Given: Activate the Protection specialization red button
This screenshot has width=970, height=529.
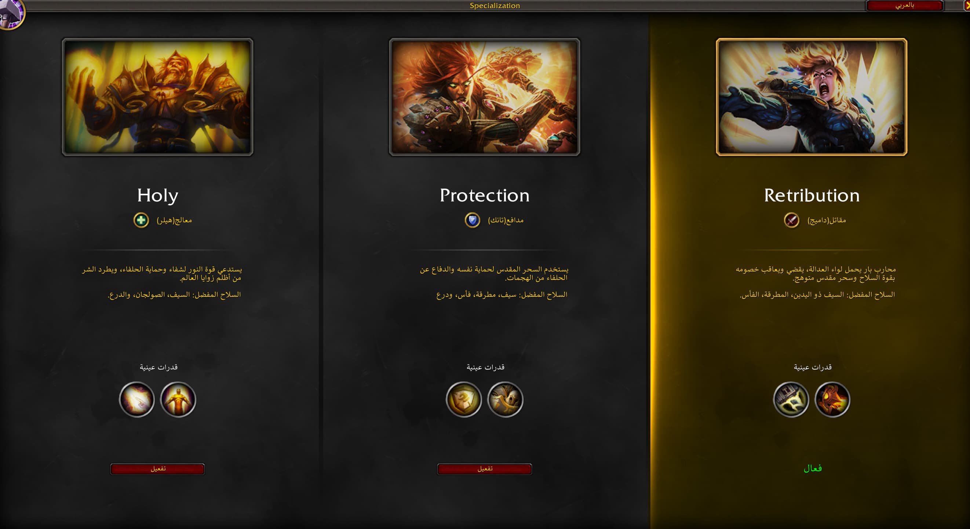Looking at the screenshot, I should (x=485, y=469).
